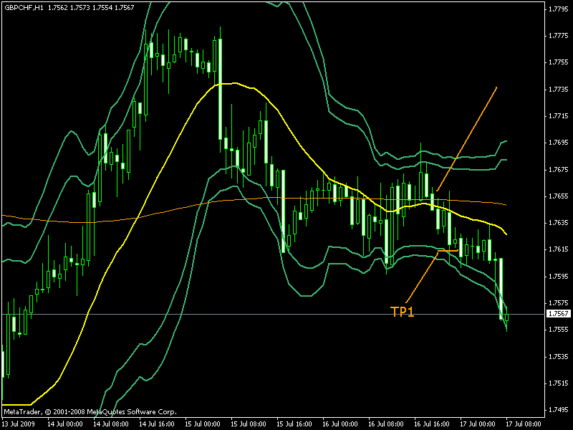Click the 1.7555 price scale label
Screen dimensions: 573x430
point(559,330)
